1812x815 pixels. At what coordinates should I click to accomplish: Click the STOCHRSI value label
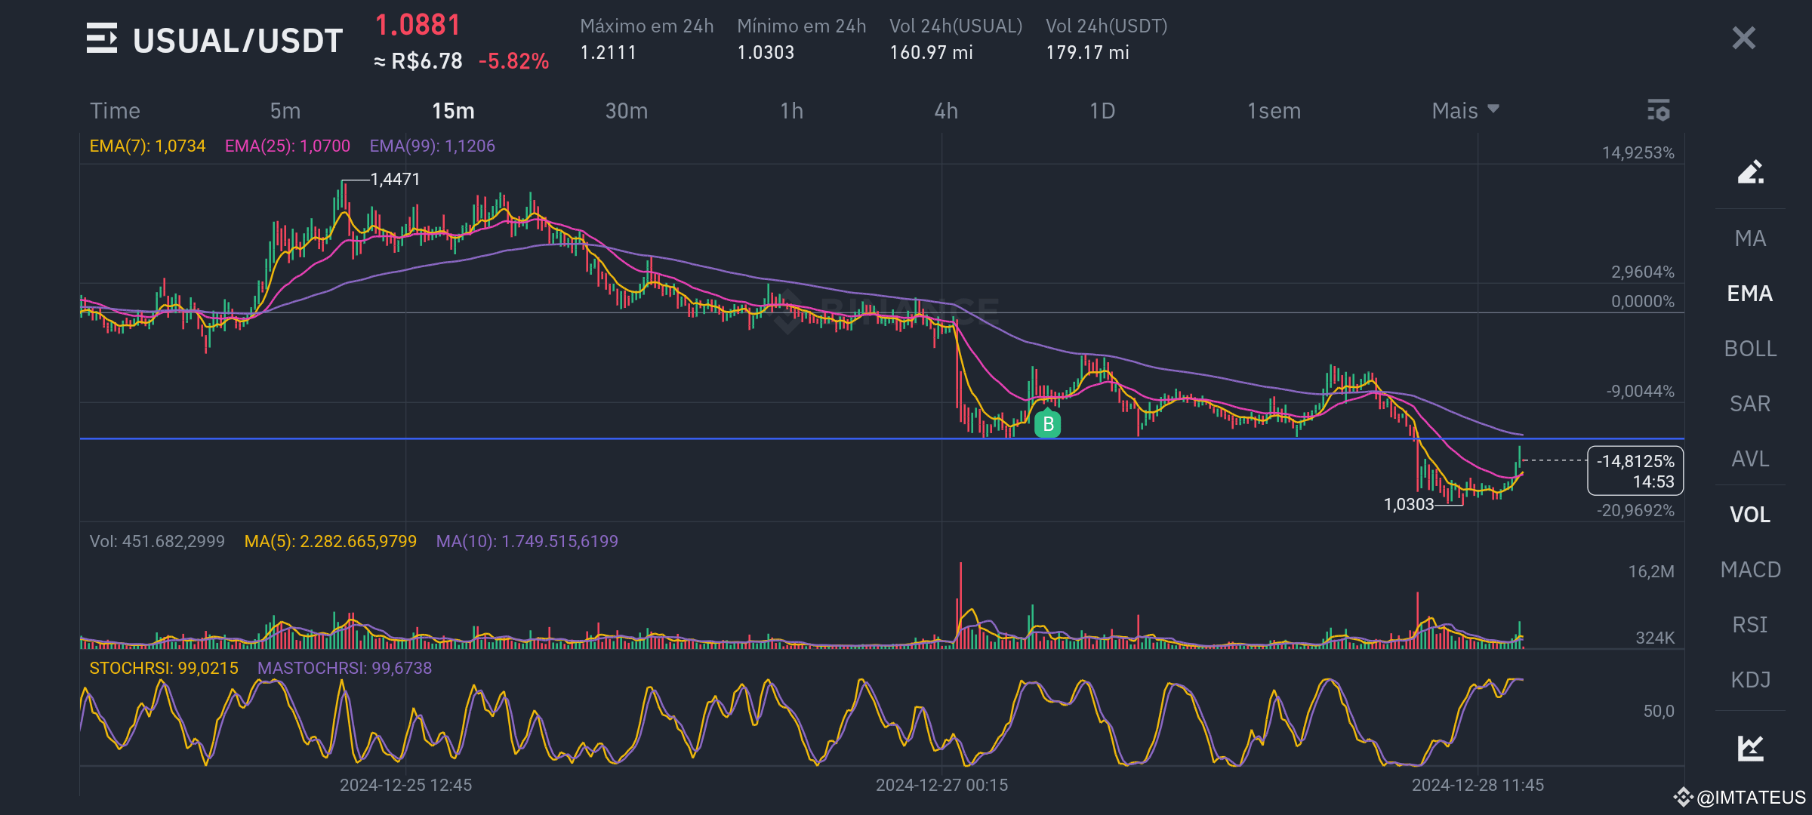click(164, 668)
